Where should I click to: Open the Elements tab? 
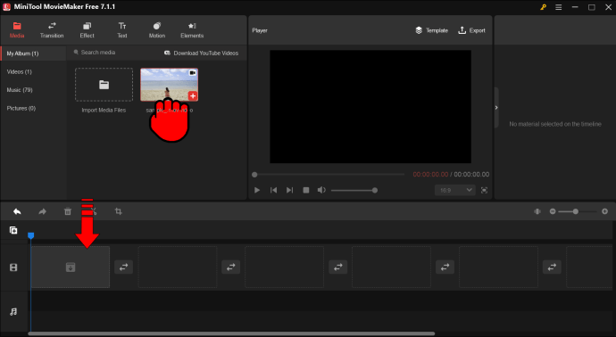click(192, 30)
